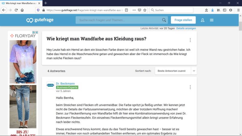
Task: Open the question's three-dot options menu
Action: [x=190, y=40]
